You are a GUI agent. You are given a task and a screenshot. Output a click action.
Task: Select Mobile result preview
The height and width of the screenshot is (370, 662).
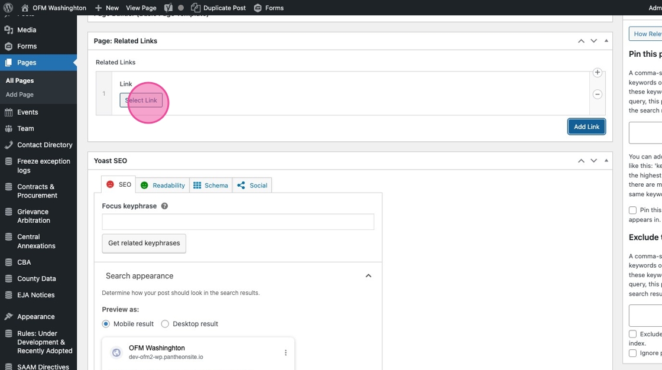(x=106, y=324)
